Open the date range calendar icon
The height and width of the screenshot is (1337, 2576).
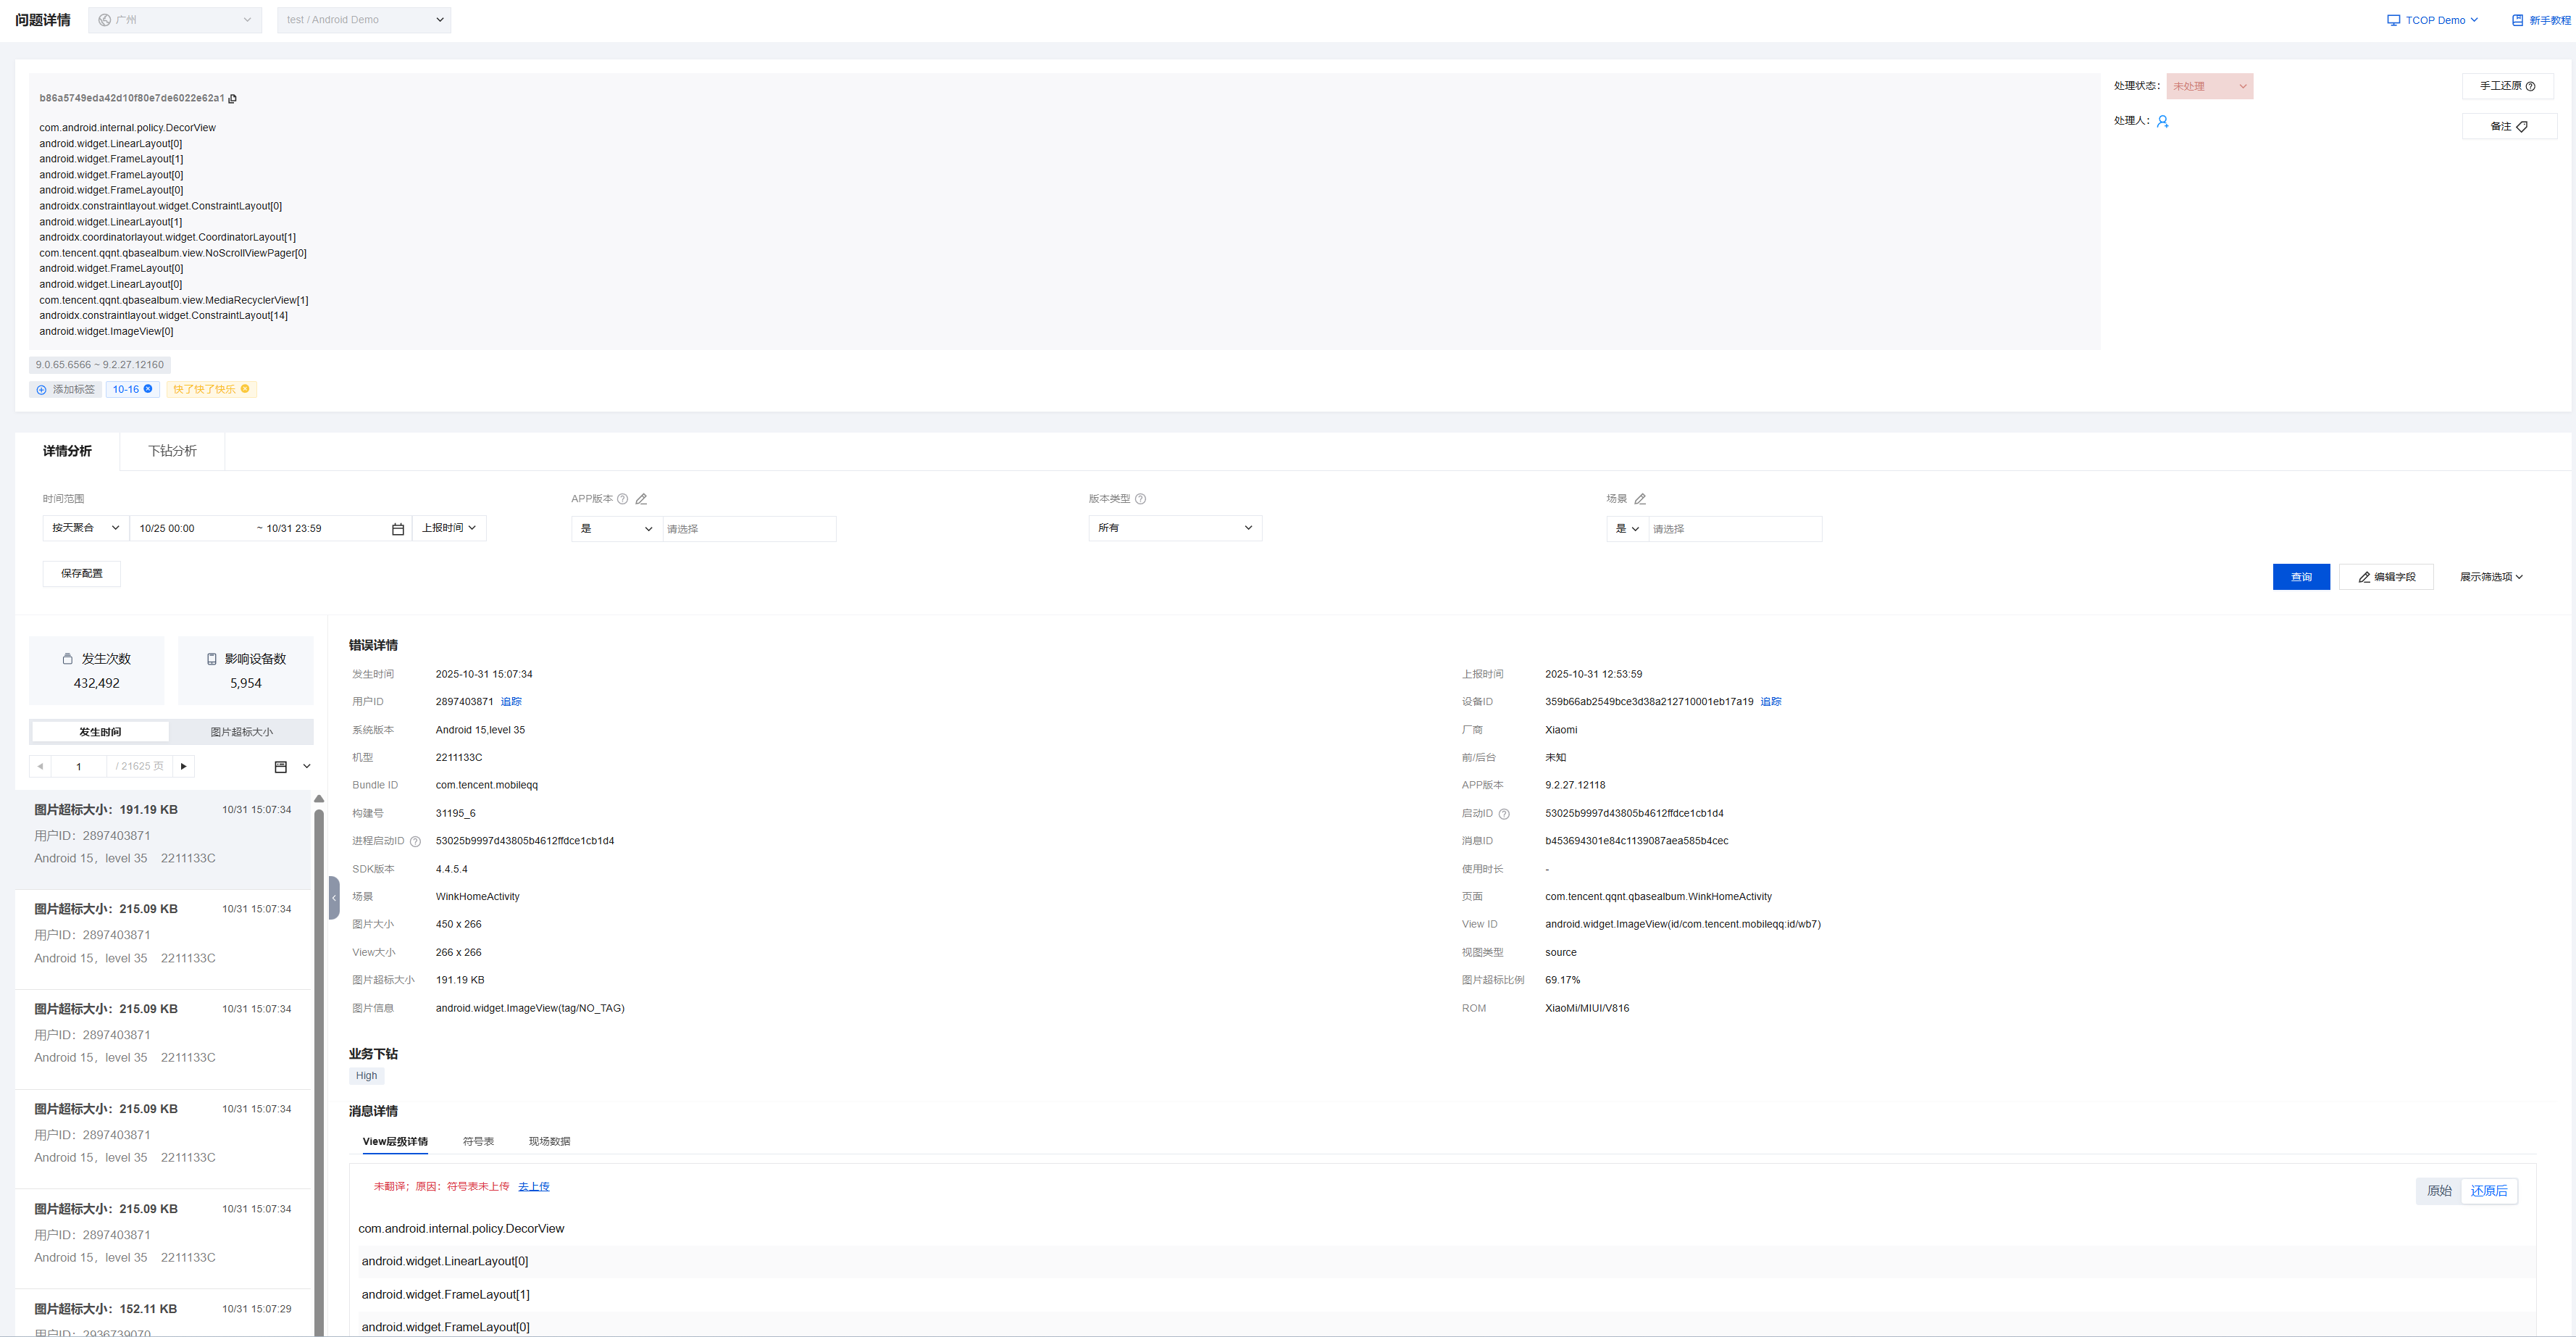[398, 529]
